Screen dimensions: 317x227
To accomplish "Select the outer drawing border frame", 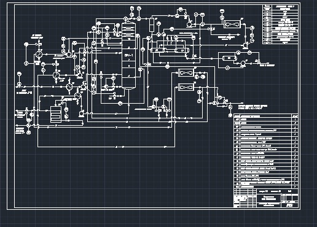I will [154, 106].
